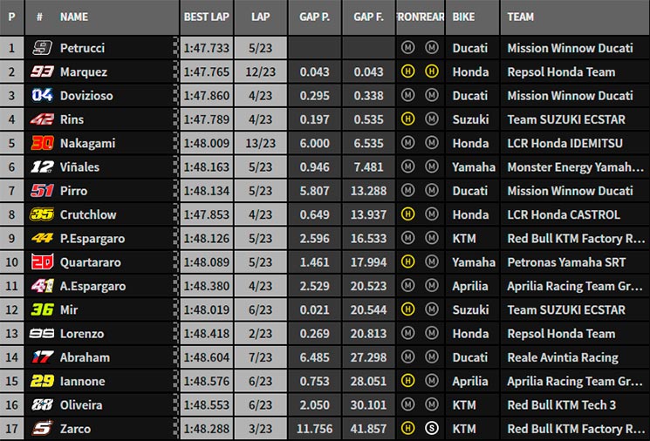The height and width of the screenshot is (441, 650).
Task: Click Iannone's yellow 29 number badge
Action: click(x=42, y=381)
